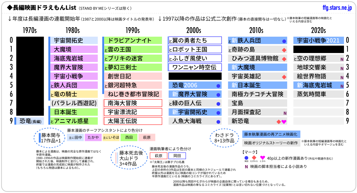This screenshot has width=357, height=193.
Task: Select the pink 萩原 assistant legend swatch
Action: coord(147,138)
